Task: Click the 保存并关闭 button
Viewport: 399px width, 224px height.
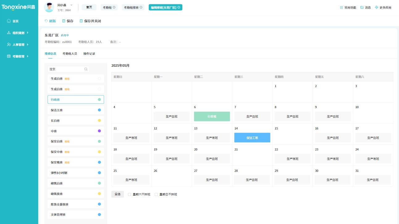Action: coord(90,21)
